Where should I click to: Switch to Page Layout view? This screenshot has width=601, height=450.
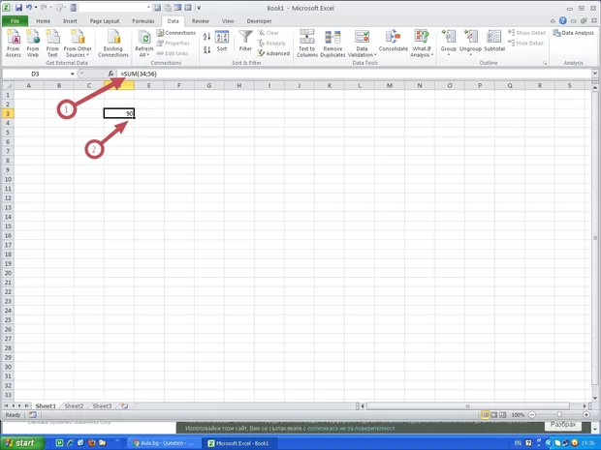click(494, 415)
